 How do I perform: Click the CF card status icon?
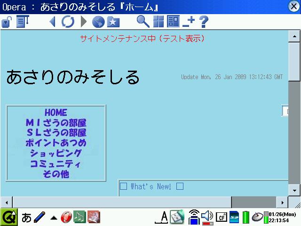point(222,218)
